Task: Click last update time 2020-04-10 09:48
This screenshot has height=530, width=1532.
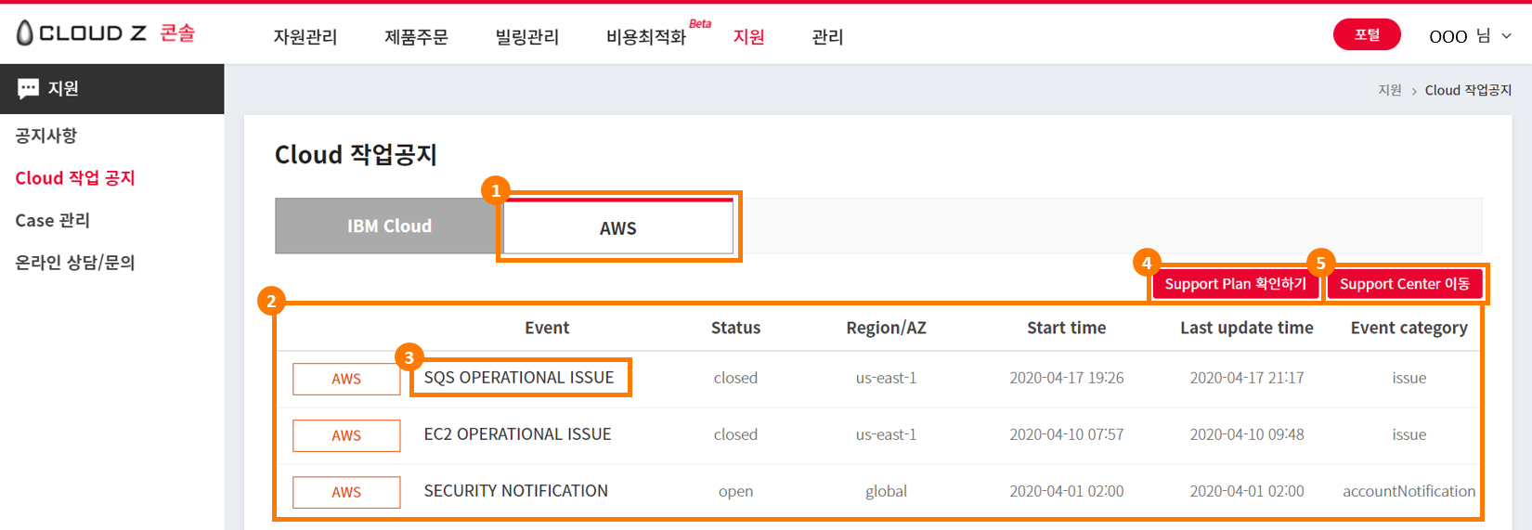Action: click(1246, 434)
